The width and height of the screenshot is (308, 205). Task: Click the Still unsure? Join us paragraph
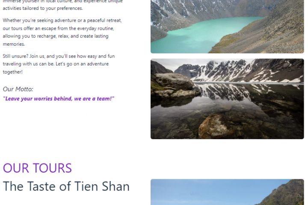pos(59,64)
